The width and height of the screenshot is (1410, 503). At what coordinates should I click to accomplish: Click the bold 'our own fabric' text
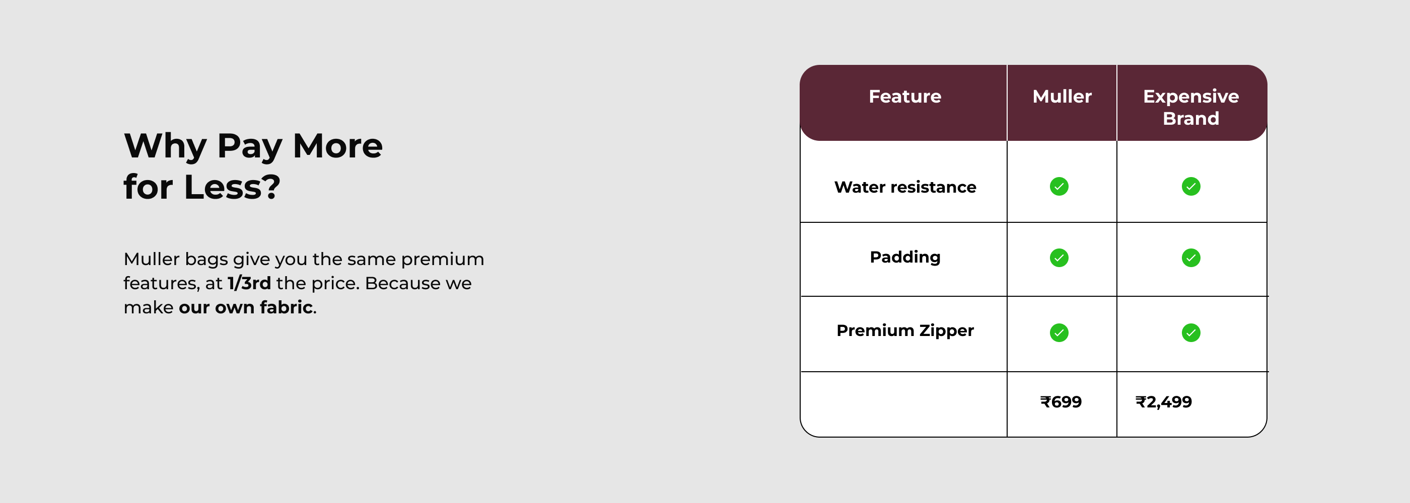point(246,307)
